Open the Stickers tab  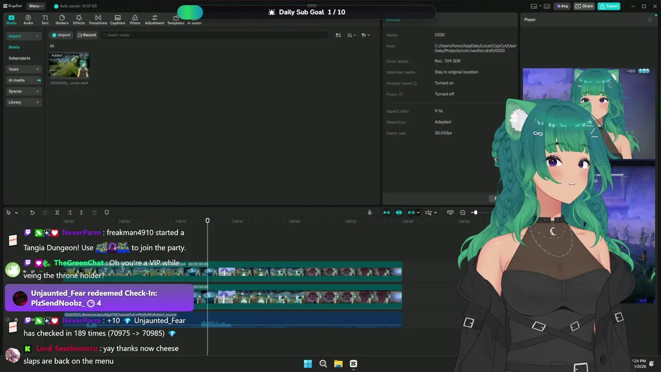(62, 20)
